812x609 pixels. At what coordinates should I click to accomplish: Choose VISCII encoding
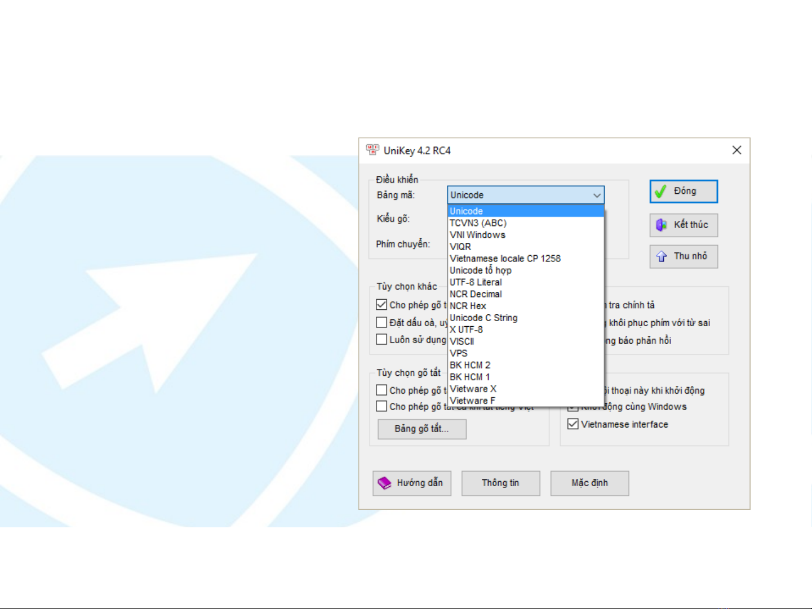pyautogui.click(x=526, y=341)
